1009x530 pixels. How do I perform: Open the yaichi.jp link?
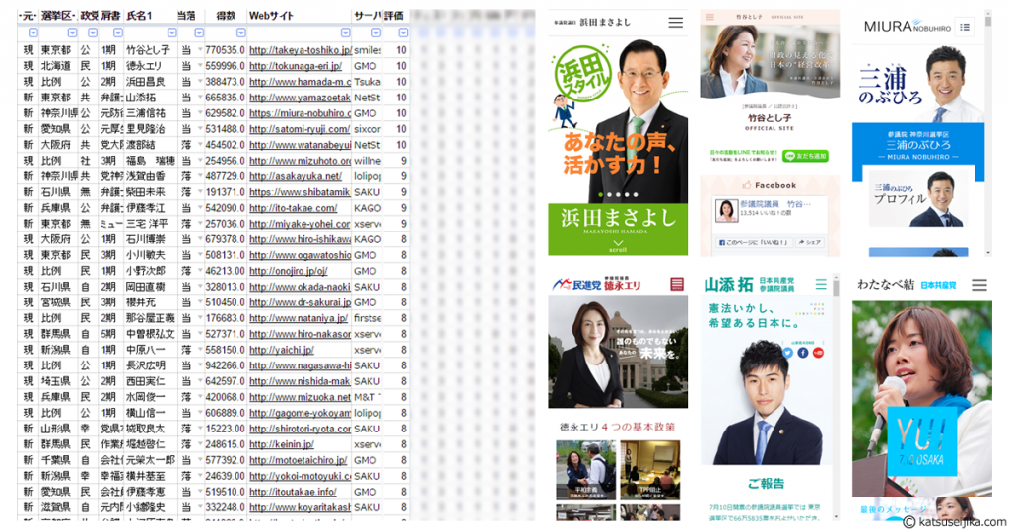(281, 350)
